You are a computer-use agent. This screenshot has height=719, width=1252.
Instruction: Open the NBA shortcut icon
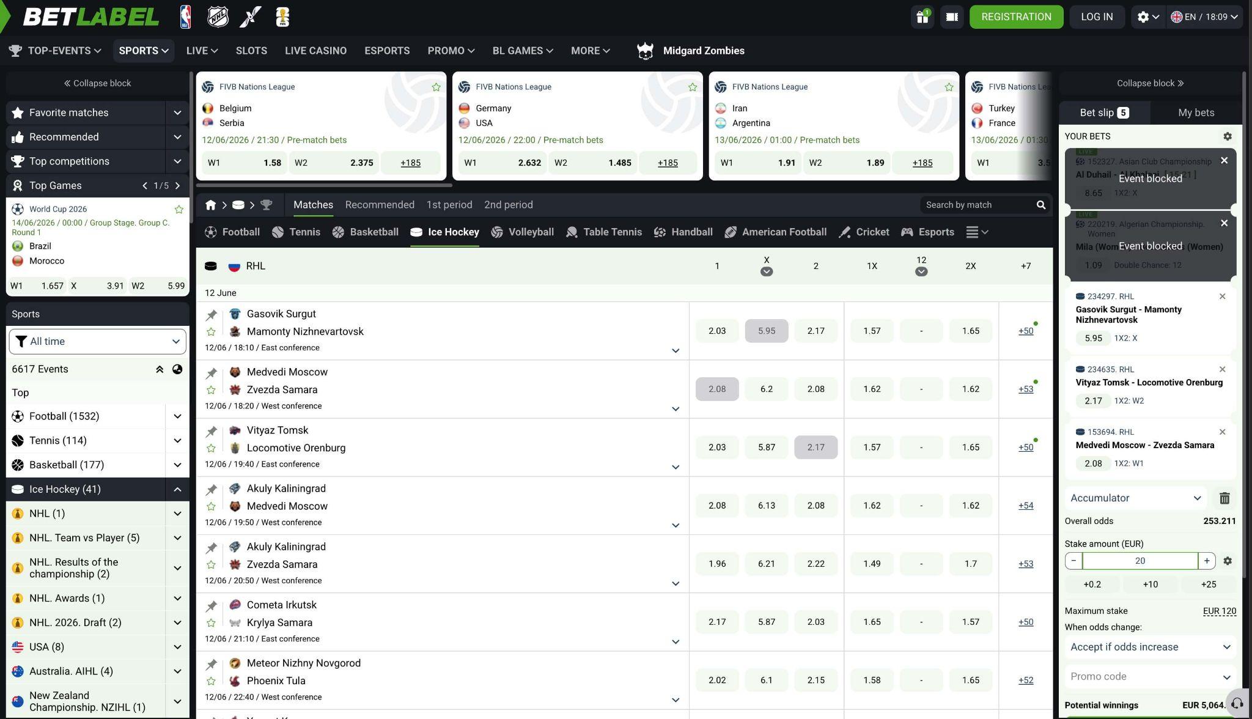tap(186, 17)
